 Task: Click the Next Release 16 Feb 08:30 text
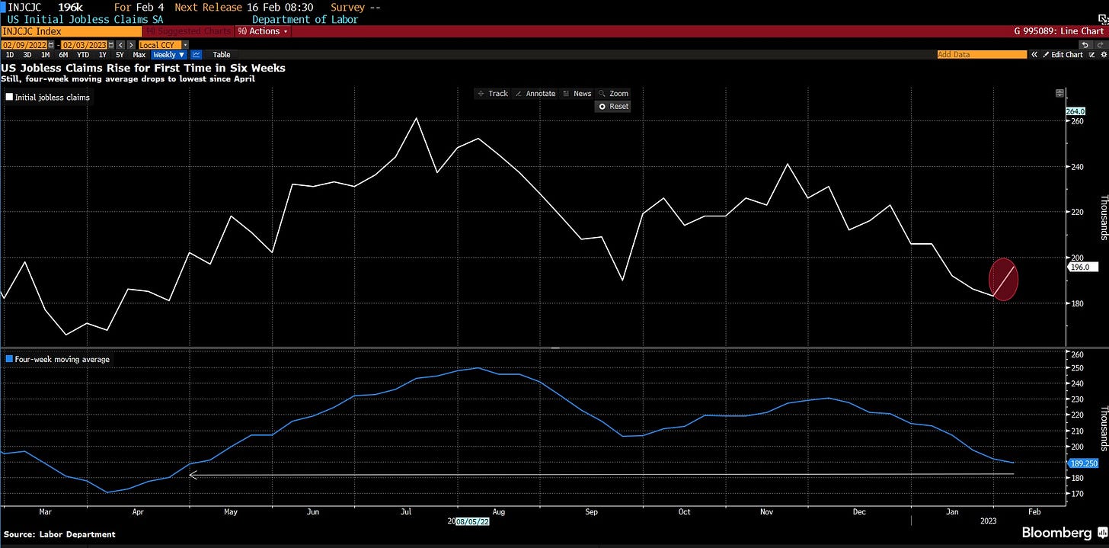244,7
